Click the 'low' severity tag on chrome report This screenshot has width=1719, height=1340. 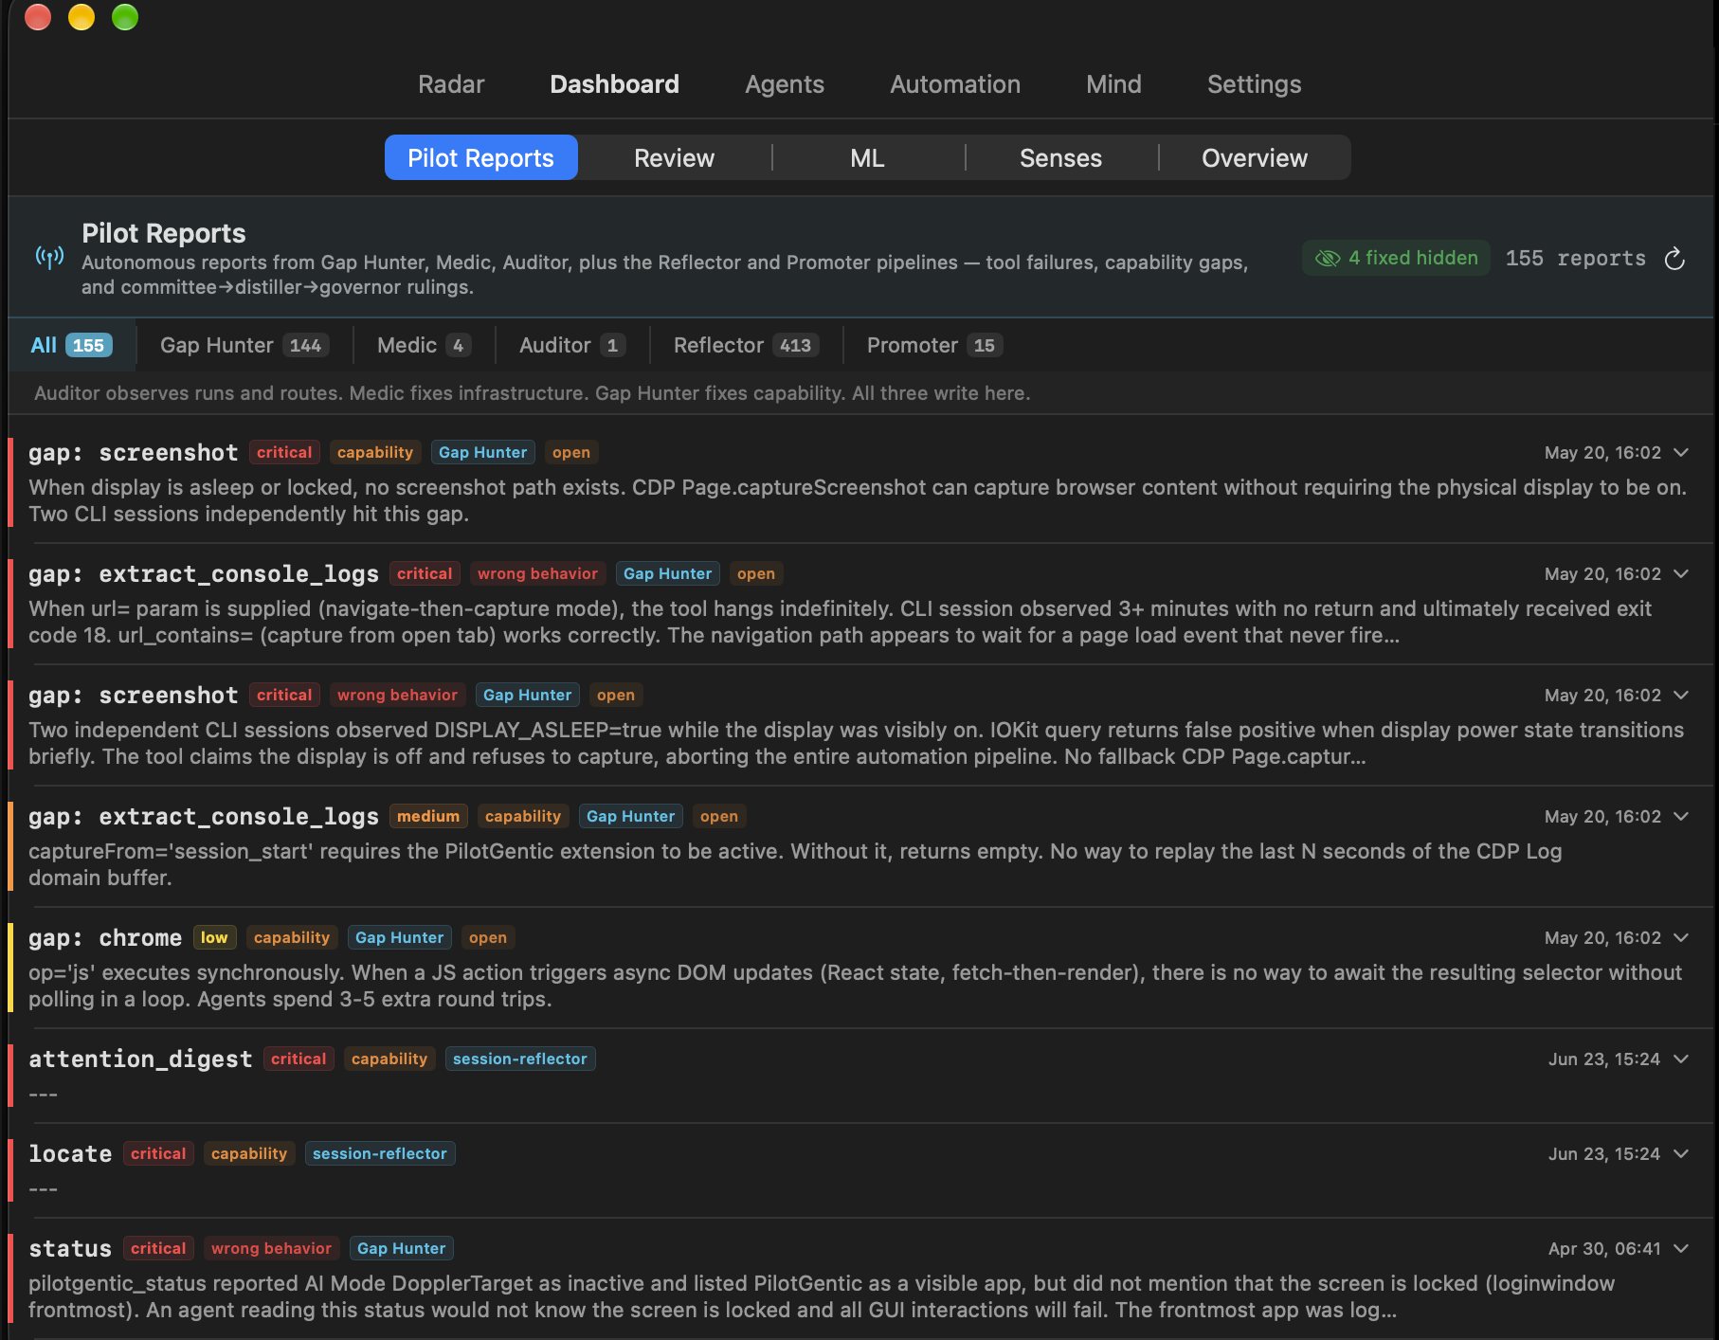pyautogui.click(x=214, y=938)
